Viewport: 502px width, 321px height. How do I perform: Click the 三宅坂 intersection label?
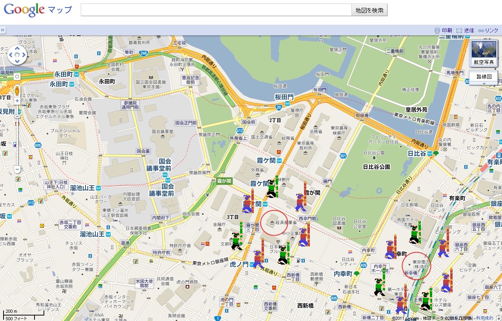point(179,42)
